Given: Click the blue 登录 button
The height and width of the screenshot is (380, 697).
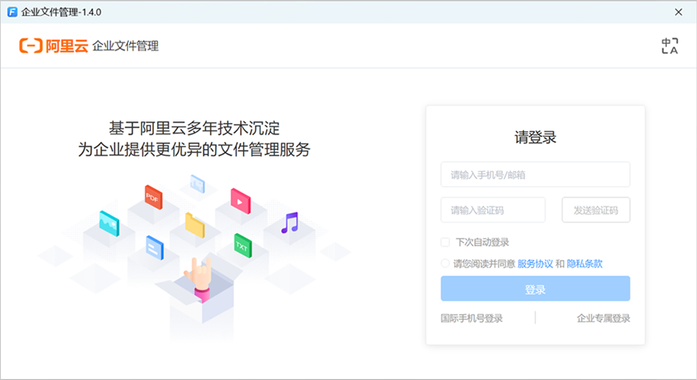Looking at the screenshot, I should pos(535,288).
